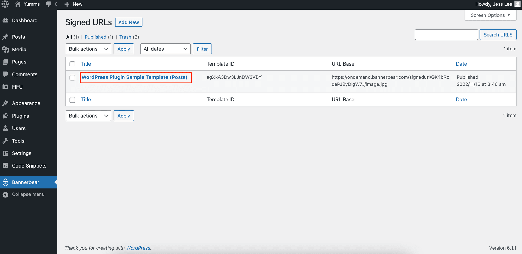This screenshot has width=522, height=254.
Task: Click the comments bubble icon in admin bar
Action: pos(49,4)
